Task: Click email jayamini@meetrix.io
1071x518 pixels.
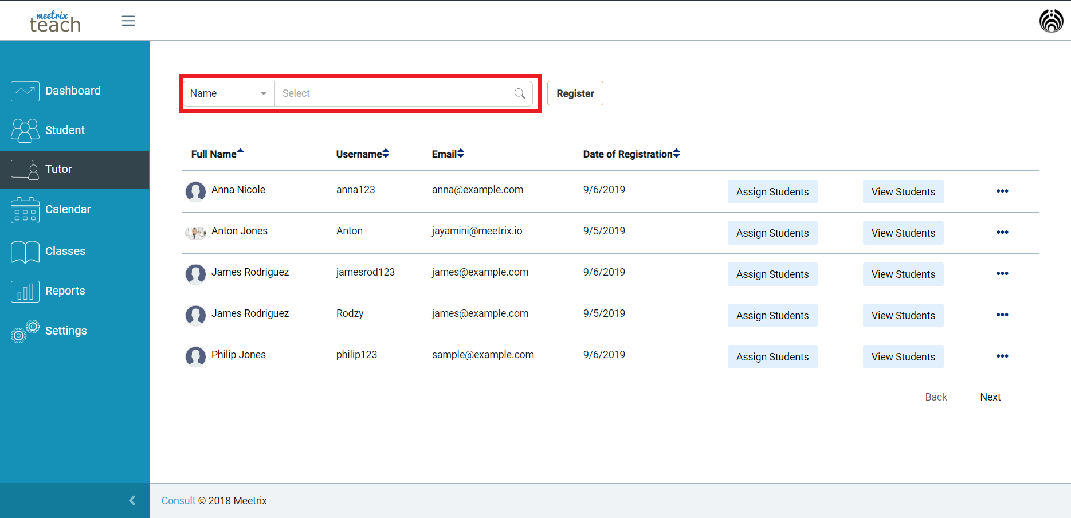Action: pyautogui.click(x=477, y=231)
